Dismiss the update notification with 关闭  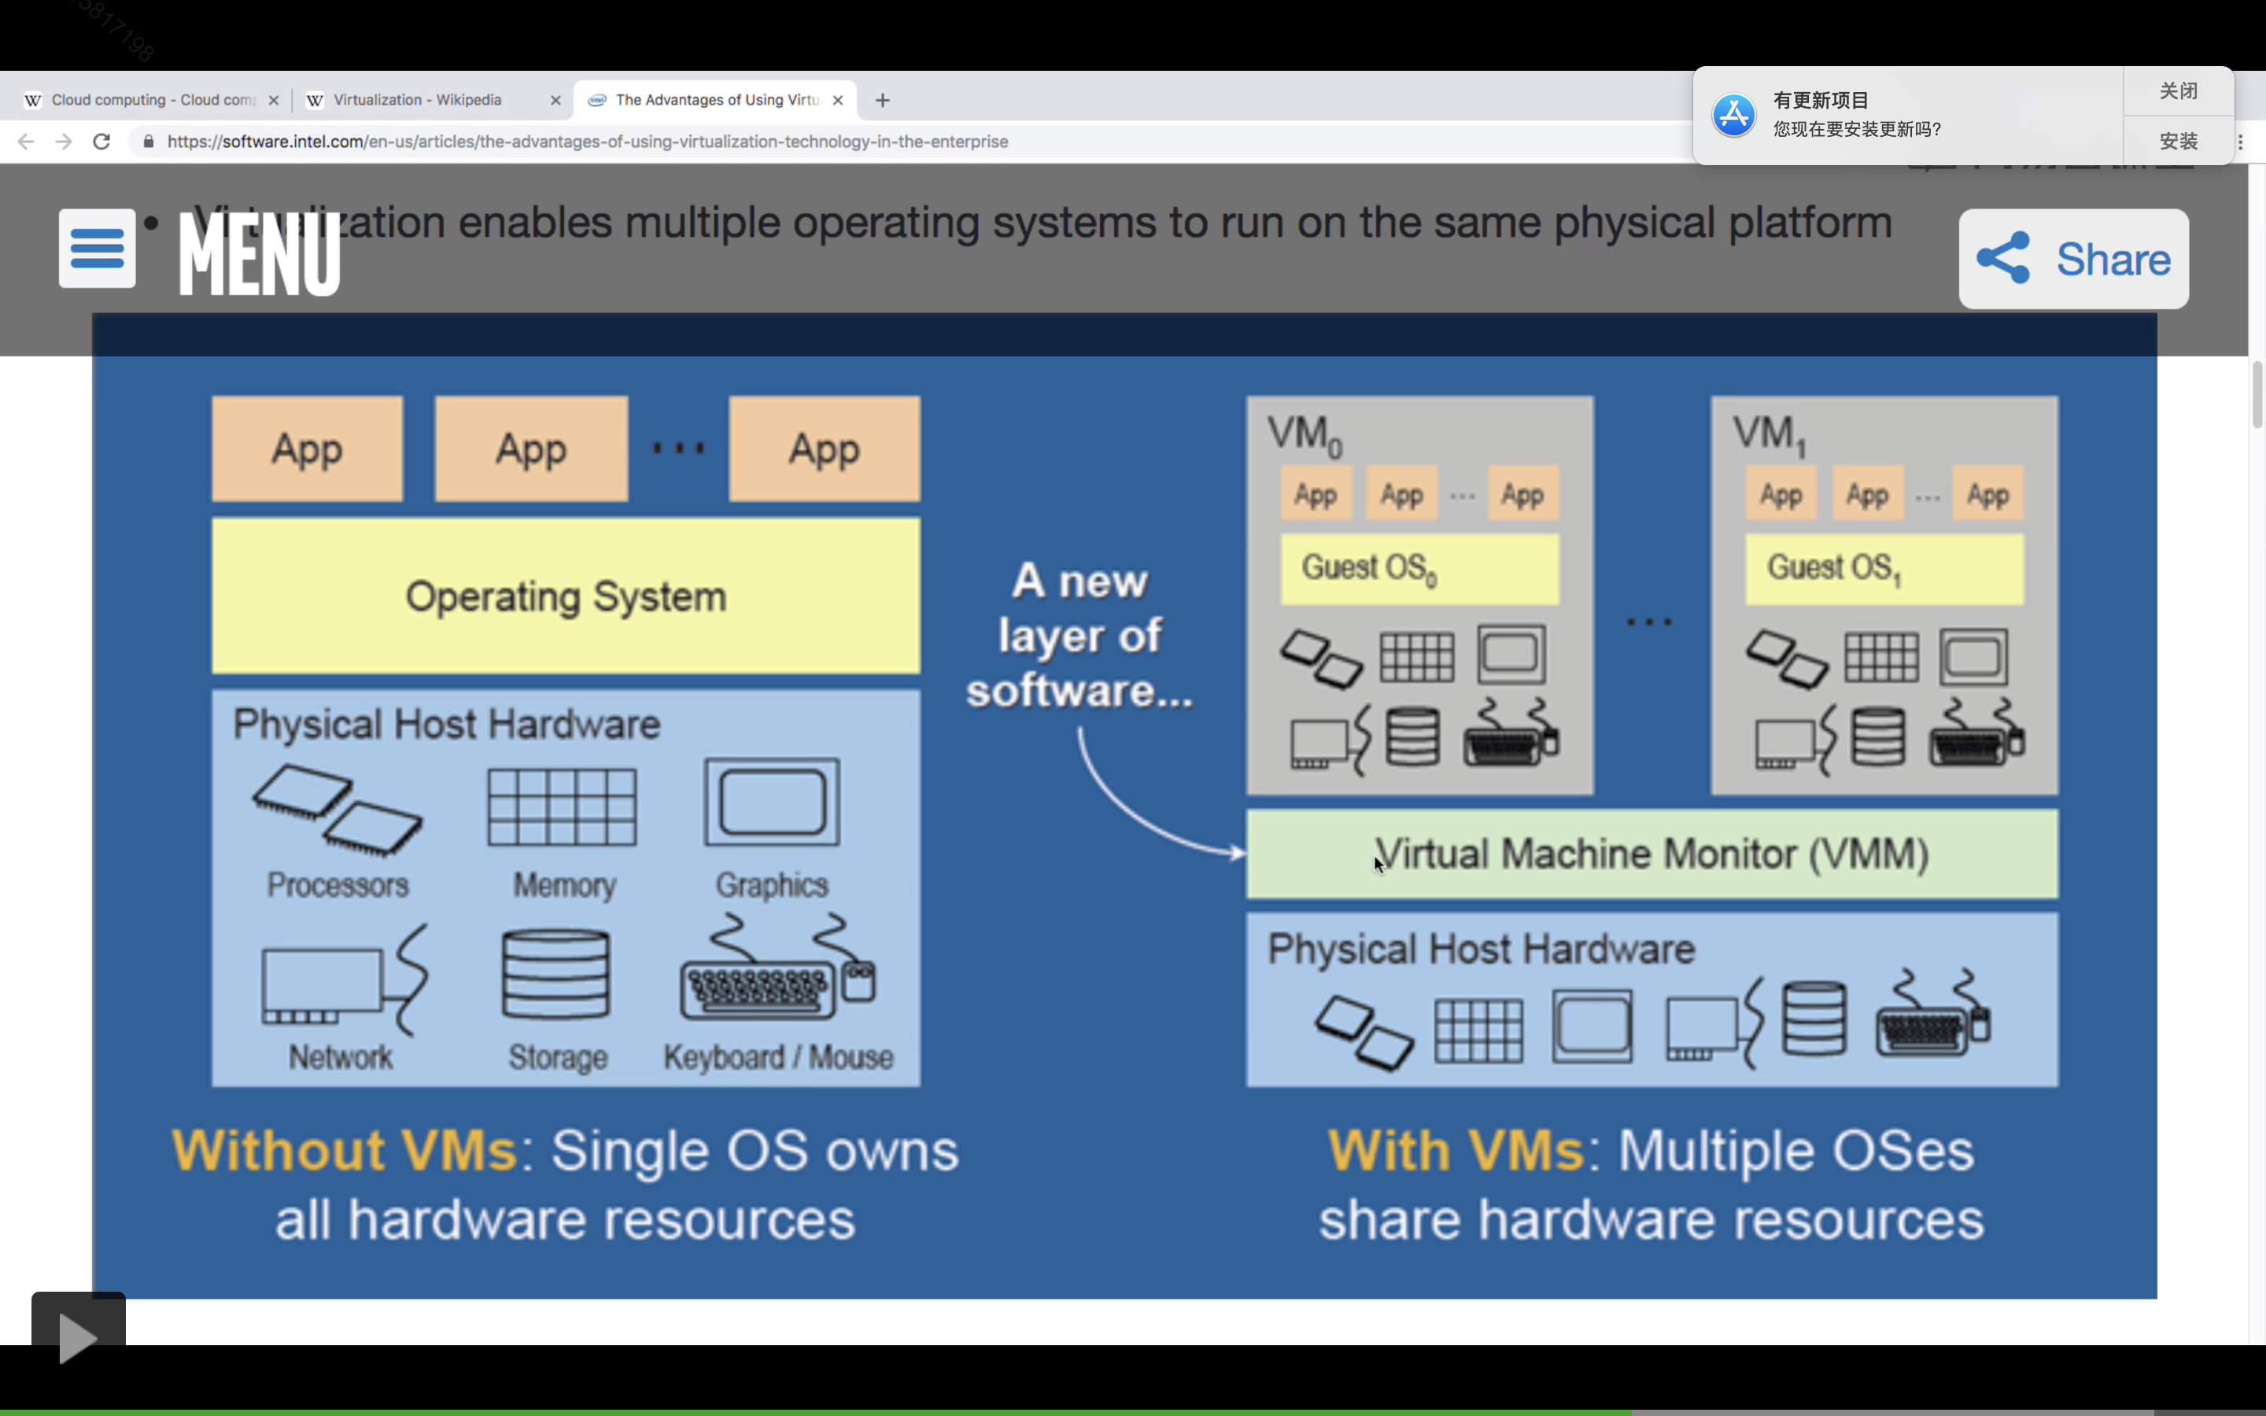click(2178, 90)
